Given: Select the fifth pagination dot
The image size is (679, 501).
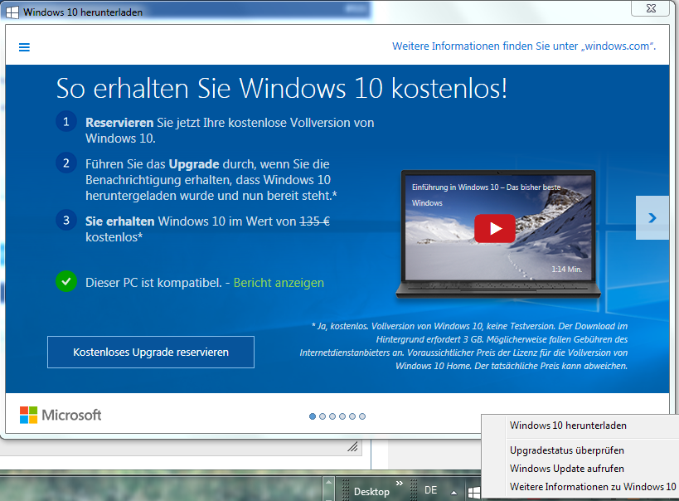Looking at the screenshot, I should (x=352, y=416).
